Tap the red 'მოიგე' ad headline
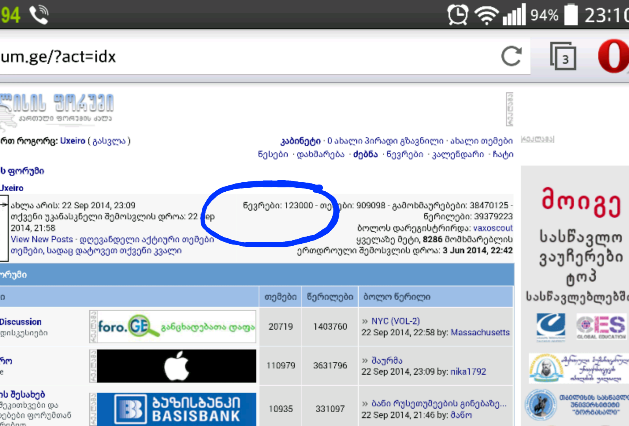Viewport: 629px width, 426px height. click(581, 202)
